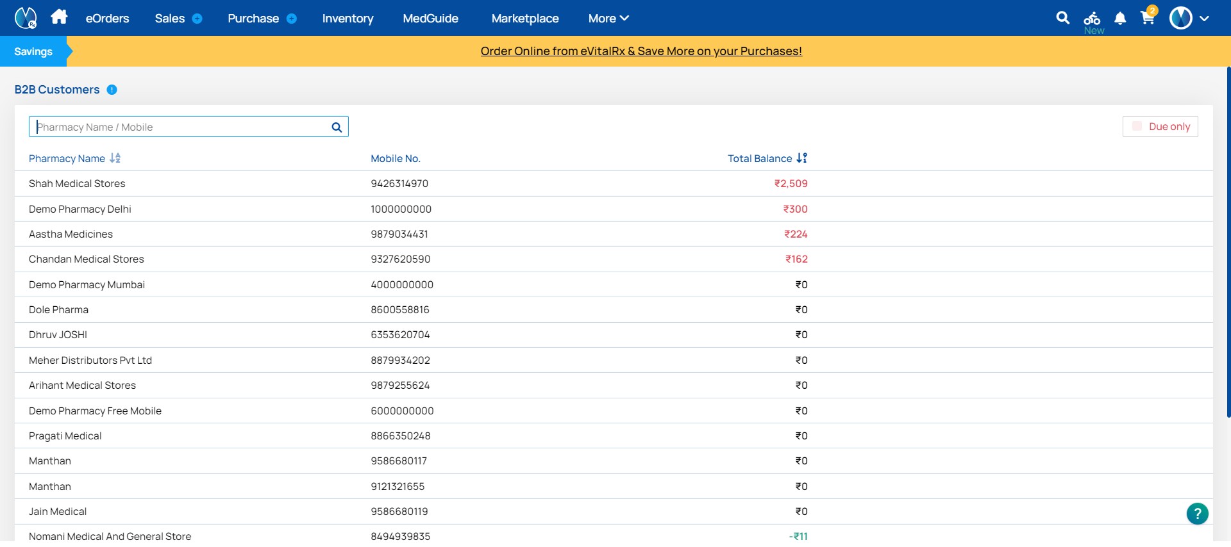Viewport: 1231px width, 547px height.
Task: Select Pragati Medical row
Action: (x=614, y=436)
